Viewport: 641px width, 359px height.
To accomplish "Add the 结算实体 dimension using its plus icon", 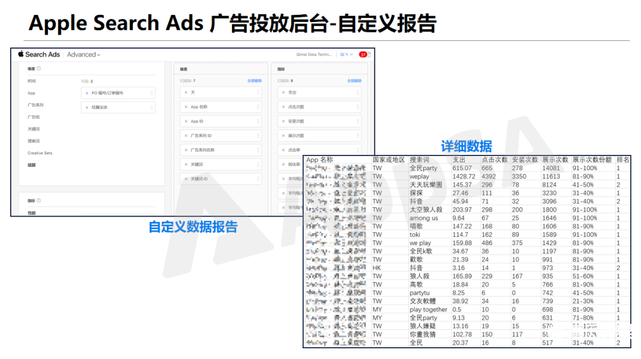I will pos(87,107).
